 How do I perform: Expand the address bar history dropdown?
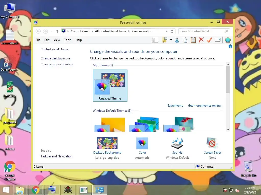click(x=166, y=31)
